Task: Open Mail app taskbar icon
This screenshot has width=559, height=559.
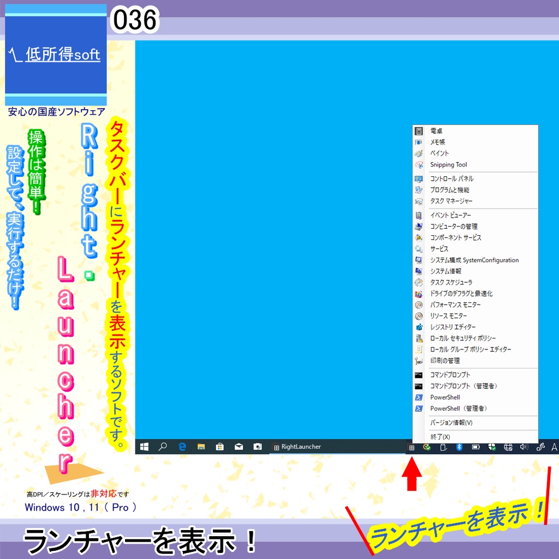Action: coord(239,447)
